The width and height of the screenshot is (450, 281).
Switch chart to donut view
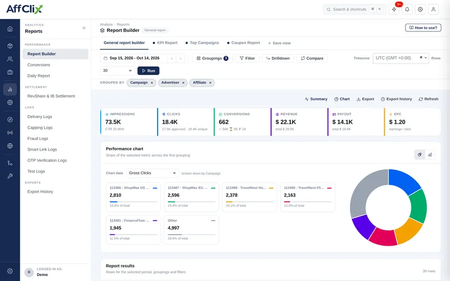tap(420, 155)
